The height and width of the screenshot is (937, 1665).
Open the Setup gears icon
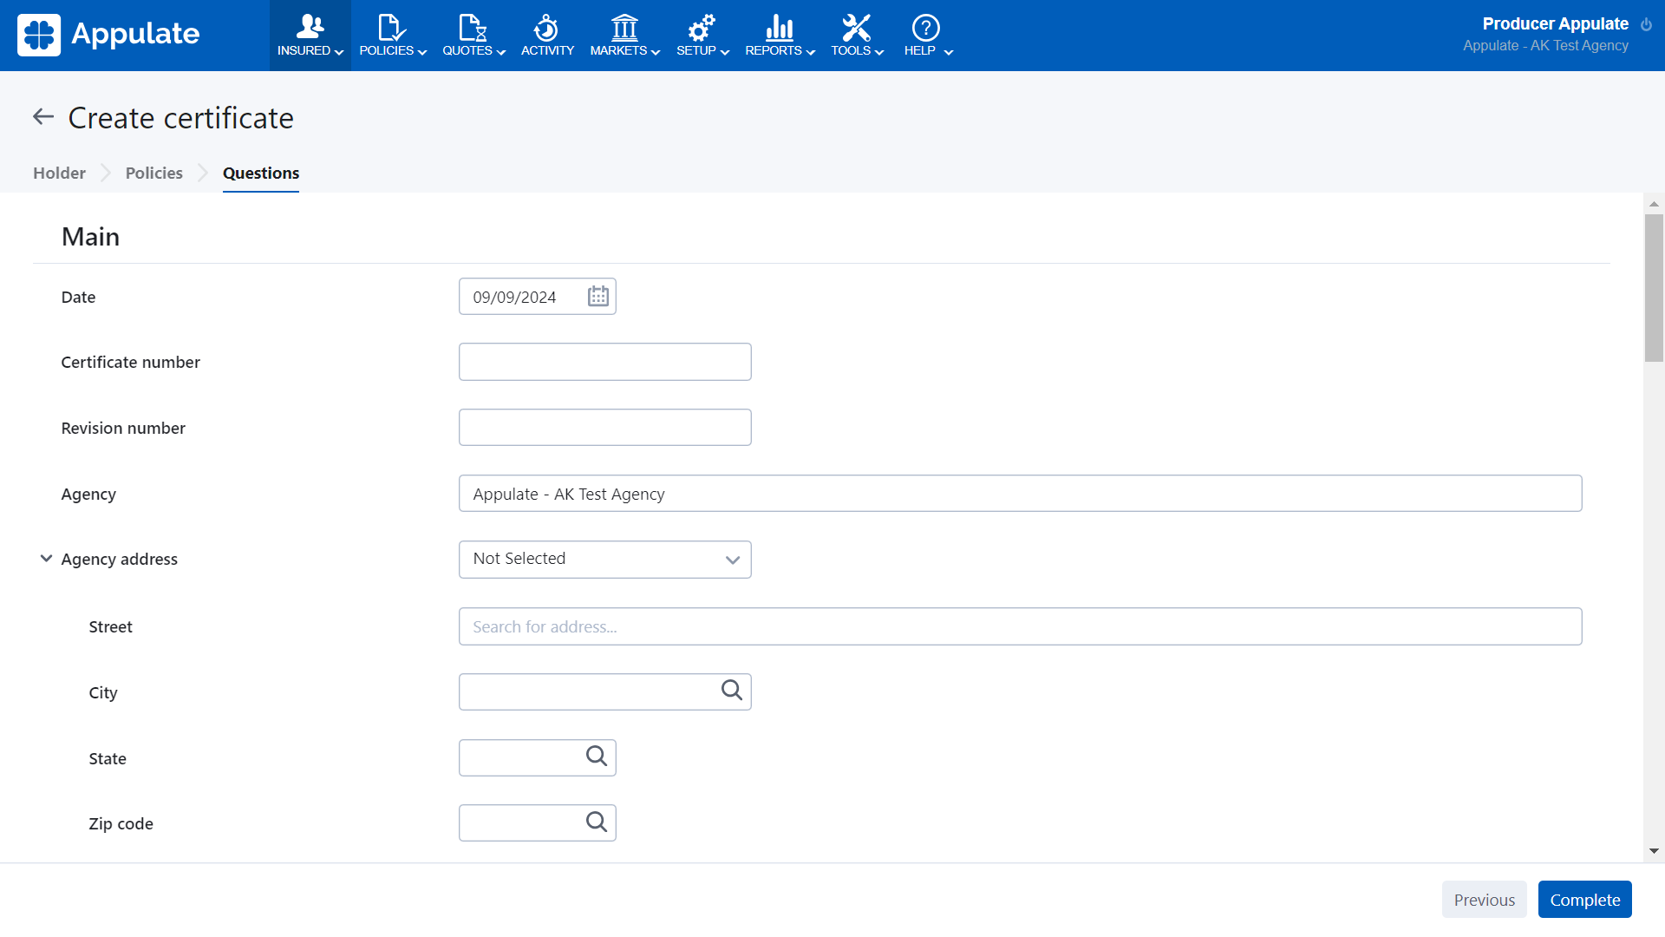[x=701, y=28]
